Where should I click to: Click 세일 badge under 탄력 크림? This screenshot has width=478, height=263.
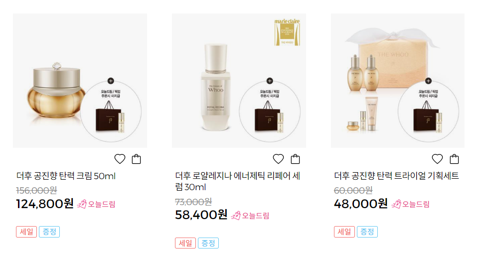point(26,232)
